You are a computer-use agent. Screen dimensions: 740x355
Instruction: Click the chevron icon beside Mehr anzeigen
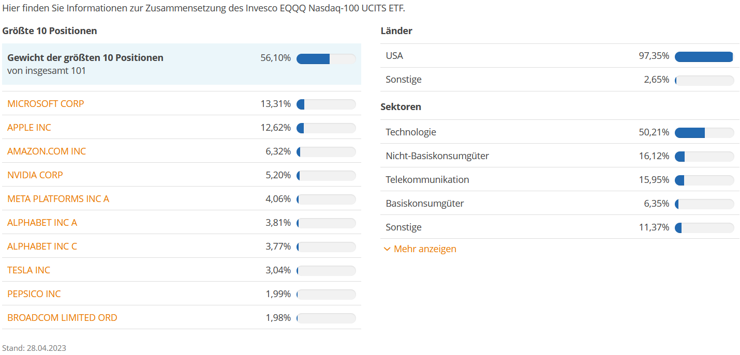(x=387, y=249)
